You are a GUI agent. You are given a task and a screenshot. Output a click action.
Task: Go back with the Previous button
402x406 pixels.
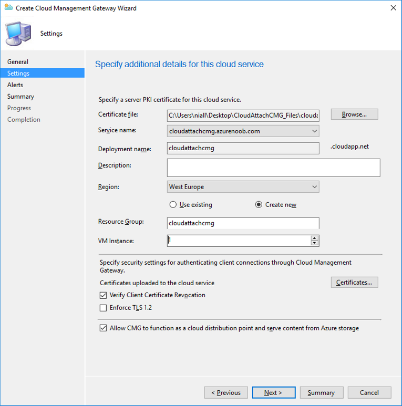pos(226,392)
